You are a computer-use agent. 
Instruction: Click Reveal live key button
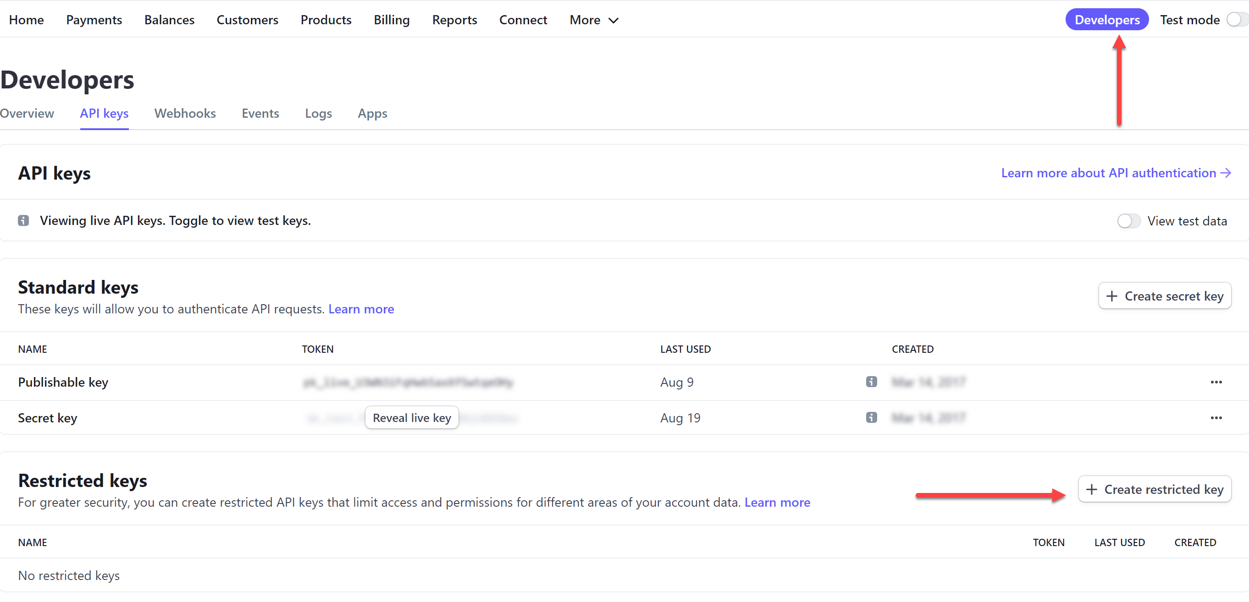click(412, 417)
